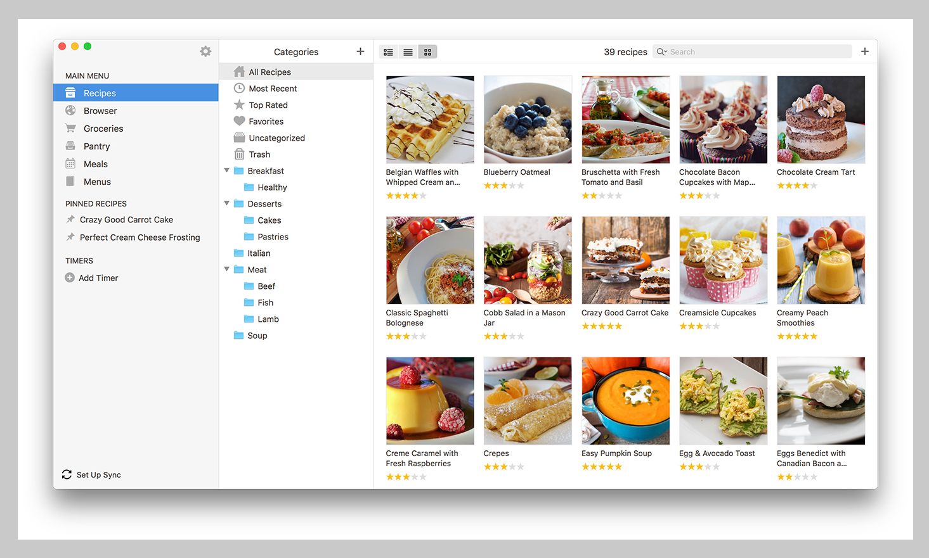Click the Add Timer plus icon
This screenshot has height=558, width=929.
[70, 277]
